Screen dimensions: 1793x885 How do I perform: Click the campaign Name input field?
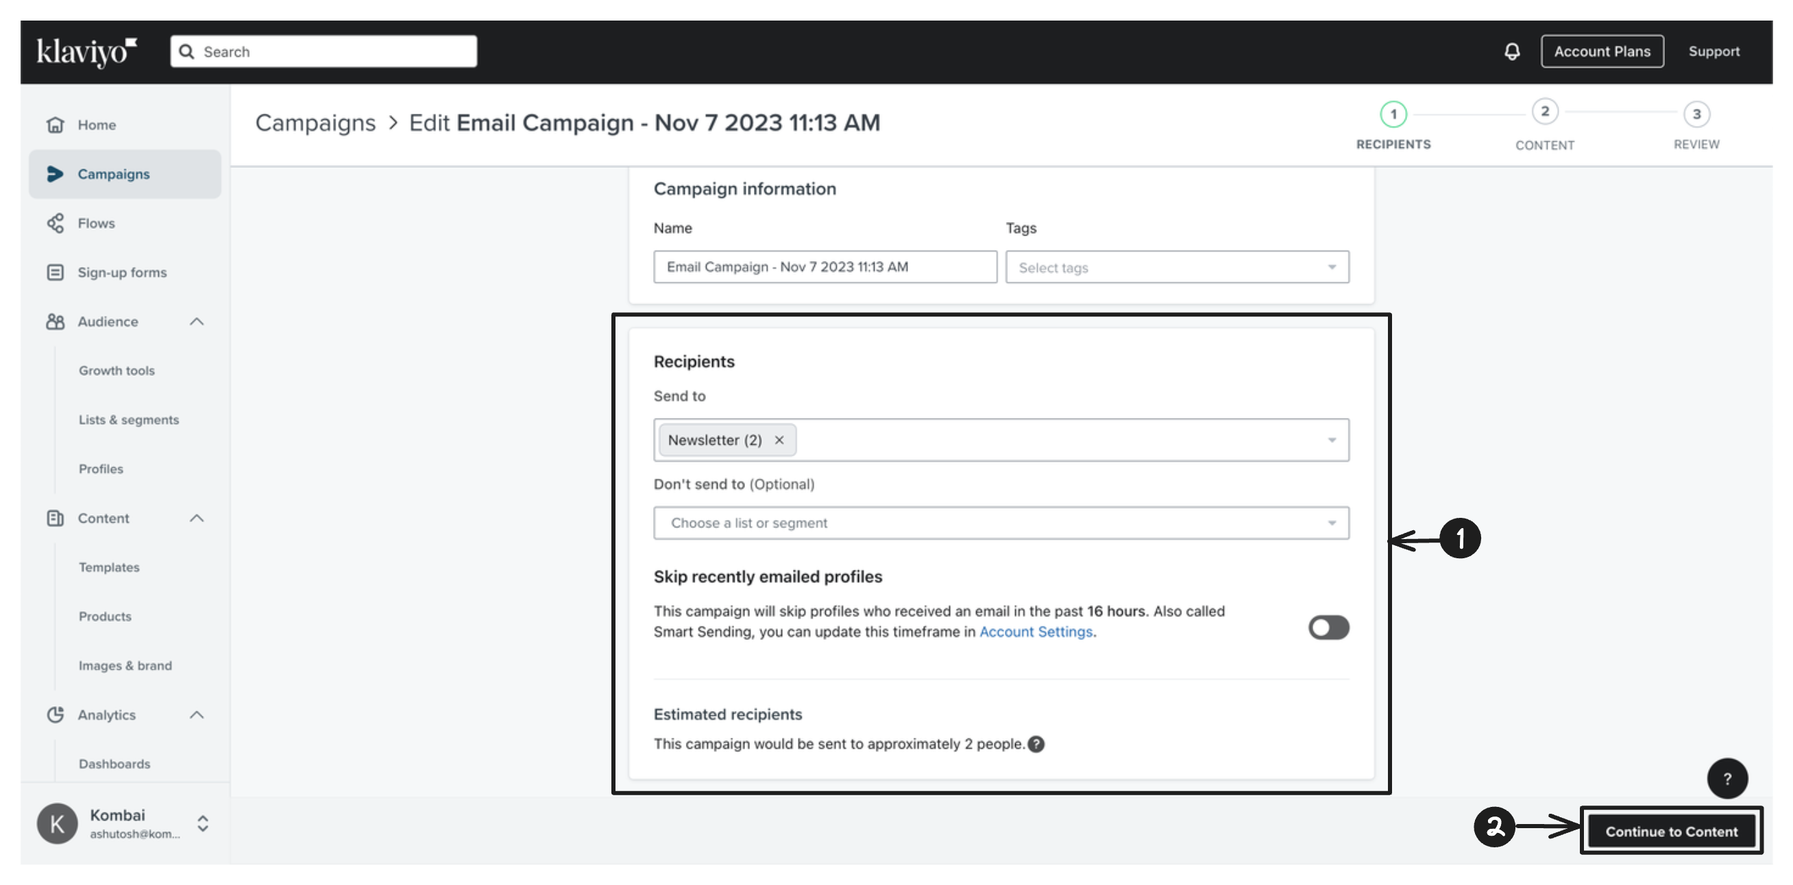[x=825, y=267]
